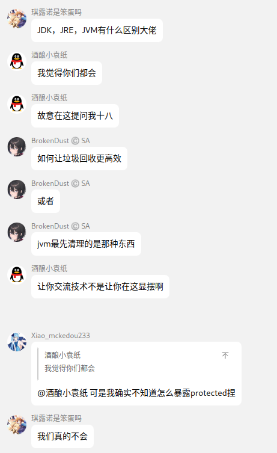
Task: Click message bubble JDK，JRE，JVM有什么区别大佬
Action: (x=97, y=30)
